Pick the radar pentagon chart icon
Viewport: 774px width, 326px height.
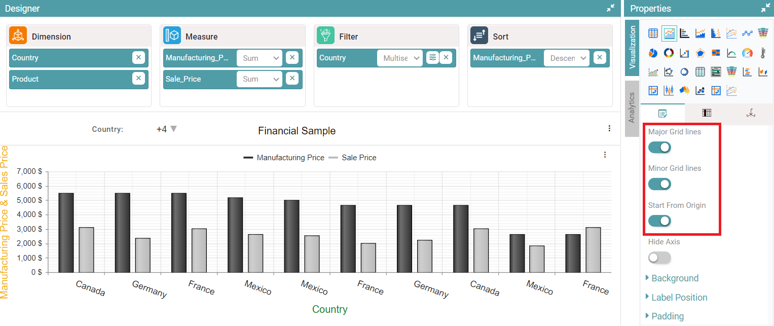[x=700, y=53]
